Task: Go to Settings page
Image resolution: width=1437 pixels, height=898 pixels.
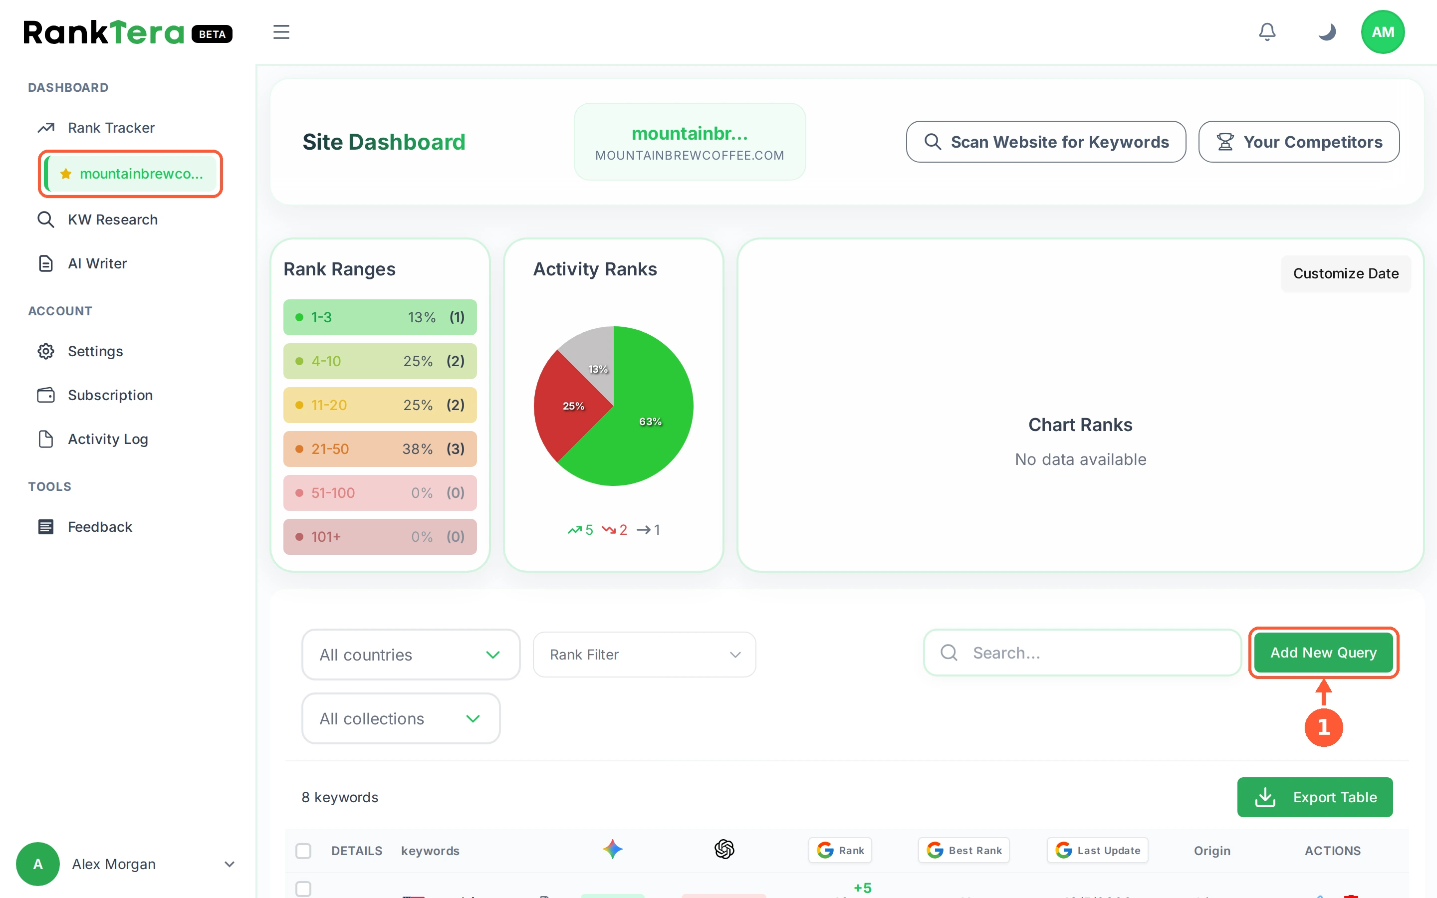Action: [x=95, y=351]
